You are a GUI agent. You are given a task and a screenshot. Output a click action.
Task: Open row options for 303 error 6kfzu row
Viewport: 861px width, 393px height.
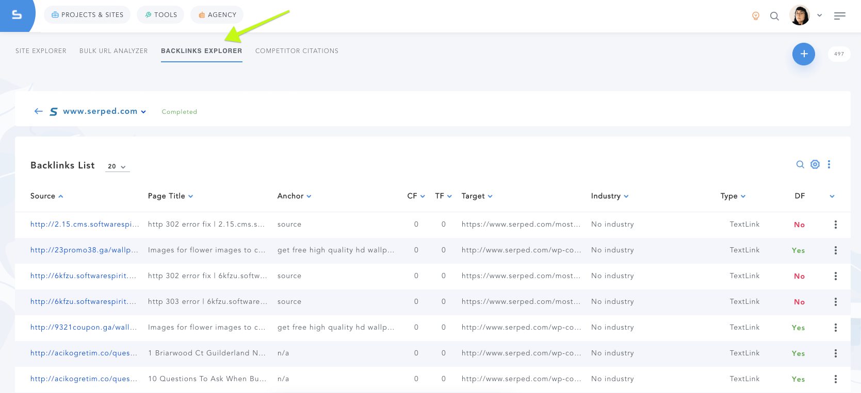point(836,302)
